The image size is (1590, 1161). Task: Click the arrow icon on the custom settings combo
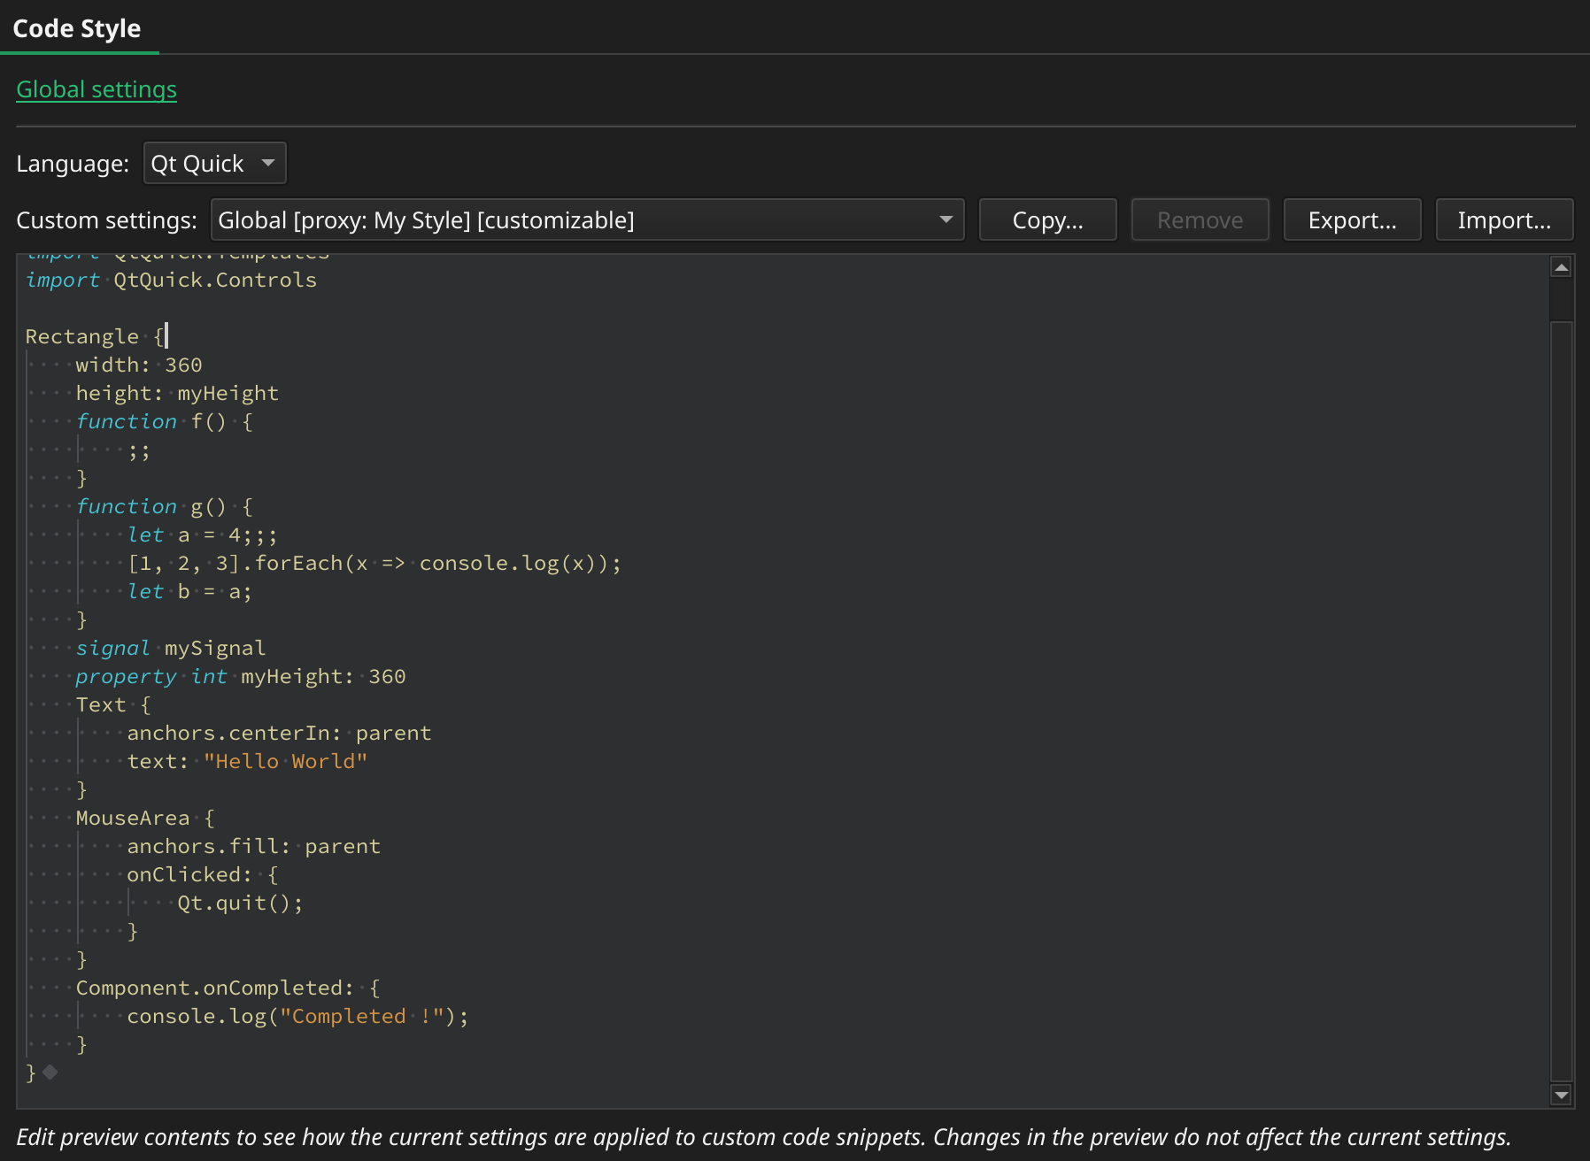pos(946,219)
